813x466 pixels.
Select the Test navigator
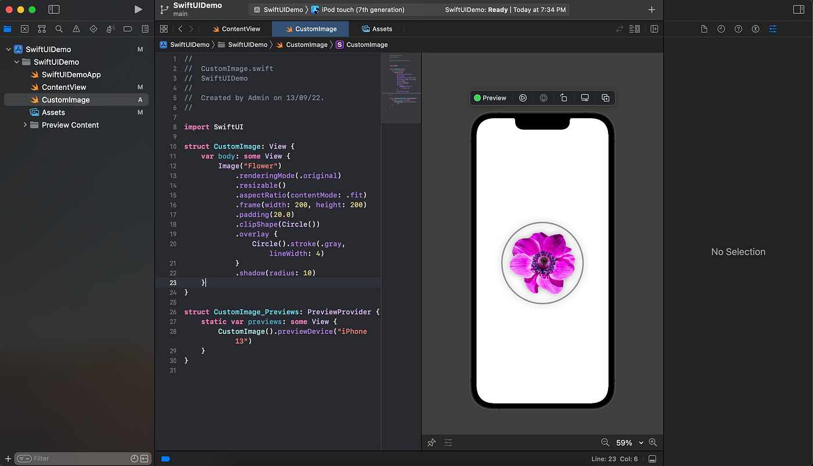tap(93, 28)
